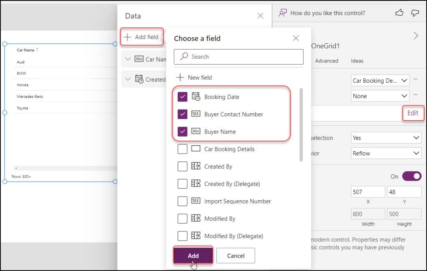The height and width of the screenshot is (271, 427).
Task: Click the Modified By (Delegate) lookup icon
Action: (196, 235)
